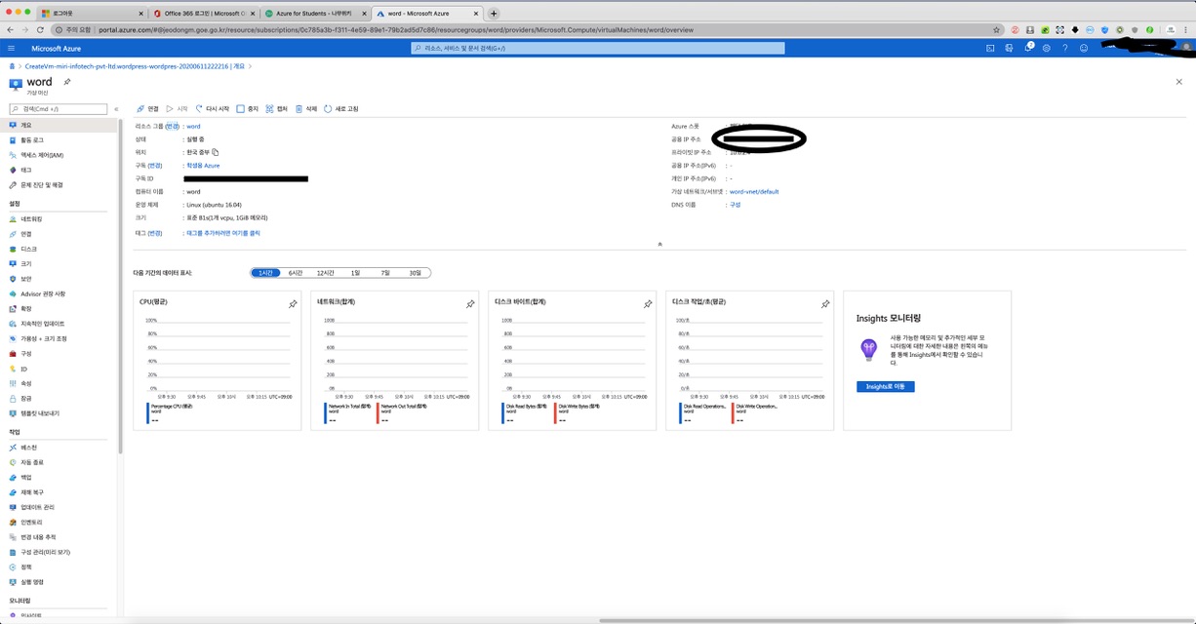Collapse the left menu with the chevron
Image resolution: width=1196 pixels, height=624 pixels.
coord(116,109)
